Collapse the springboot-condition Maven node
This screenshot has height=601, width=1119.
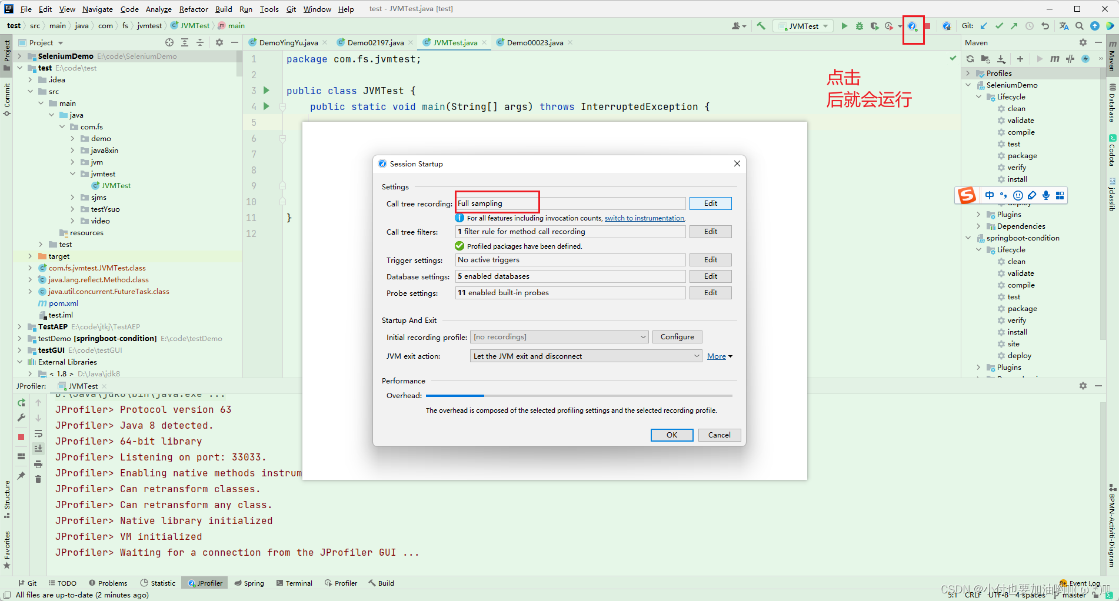[x=968, y=238]
